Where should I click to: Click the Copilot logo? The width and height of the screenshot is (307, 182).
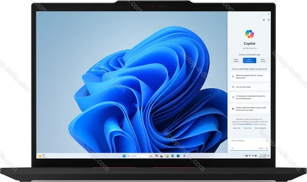pyautogui.click(x=249, y=34)
